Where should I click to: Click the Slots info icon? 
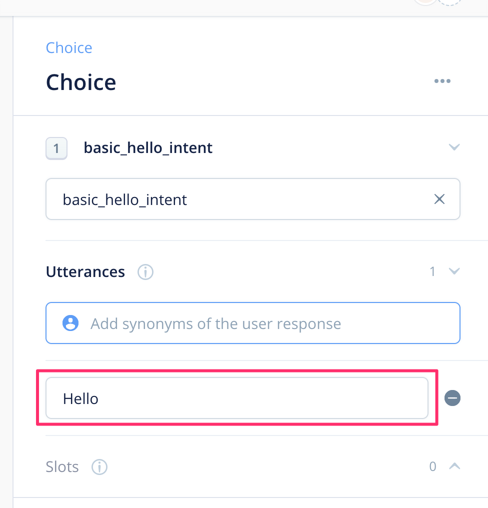(99, 467)
